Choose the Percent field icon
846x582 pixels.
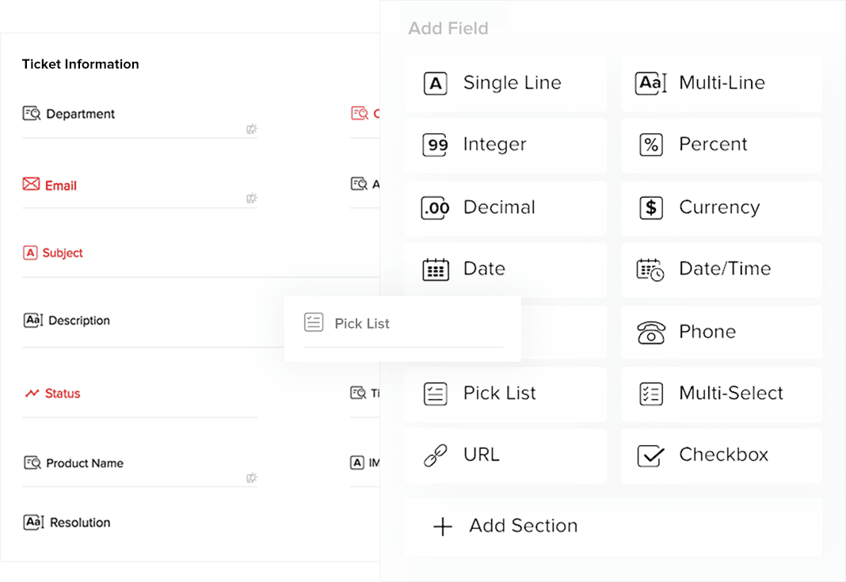click(x=650, y=144)
